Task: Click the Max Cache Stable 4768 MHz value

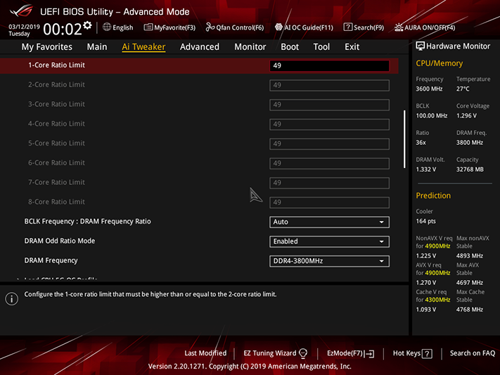Action: [469, 310]
